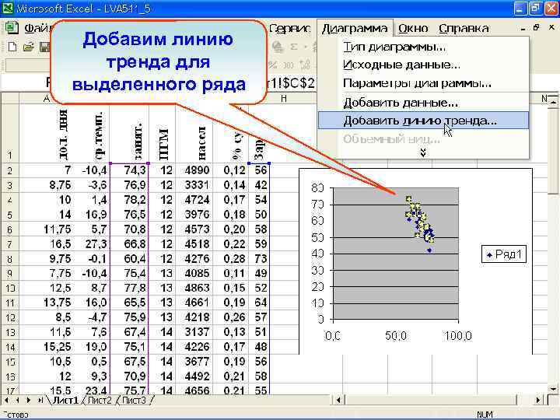The width and height of the screenshot is (560, 420).
Task: Select Добавить данные... menu entry
Action: 423,103
